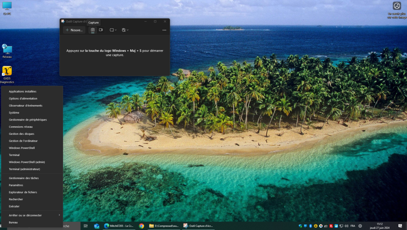Open the Google Chrome taskbar icon
The width and height of the screenshot is (407, 230).
pos(141,226)
